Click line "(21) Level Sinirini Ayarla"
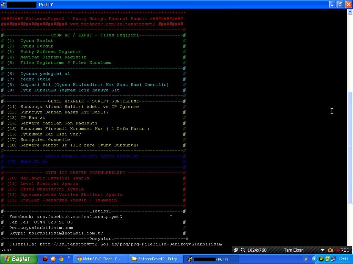 (43, 184)
